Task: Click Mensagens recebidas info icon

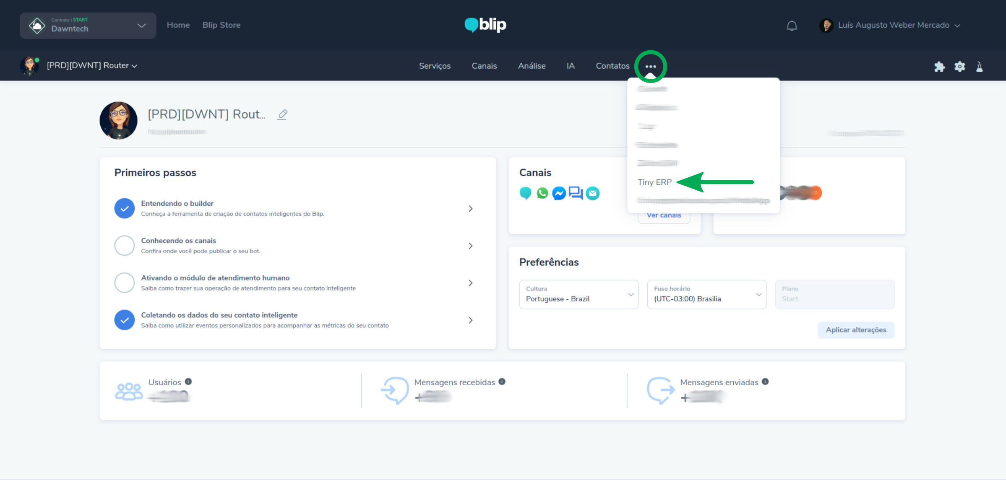Action: coord(502,381)
